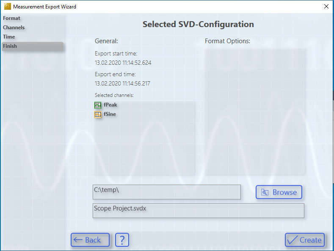Click the magnifier folder icon on Browse
334x251 pixels.
265,192
